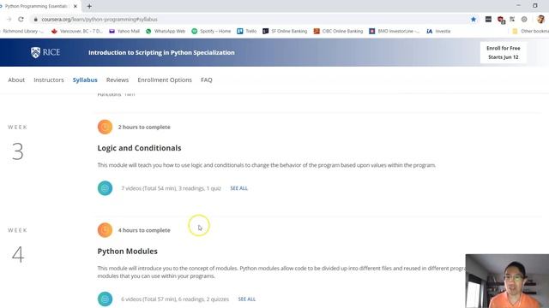Click the site lock icon in address bar
Viewport: 549px width, 308px height.
click(x=35, y=19)
